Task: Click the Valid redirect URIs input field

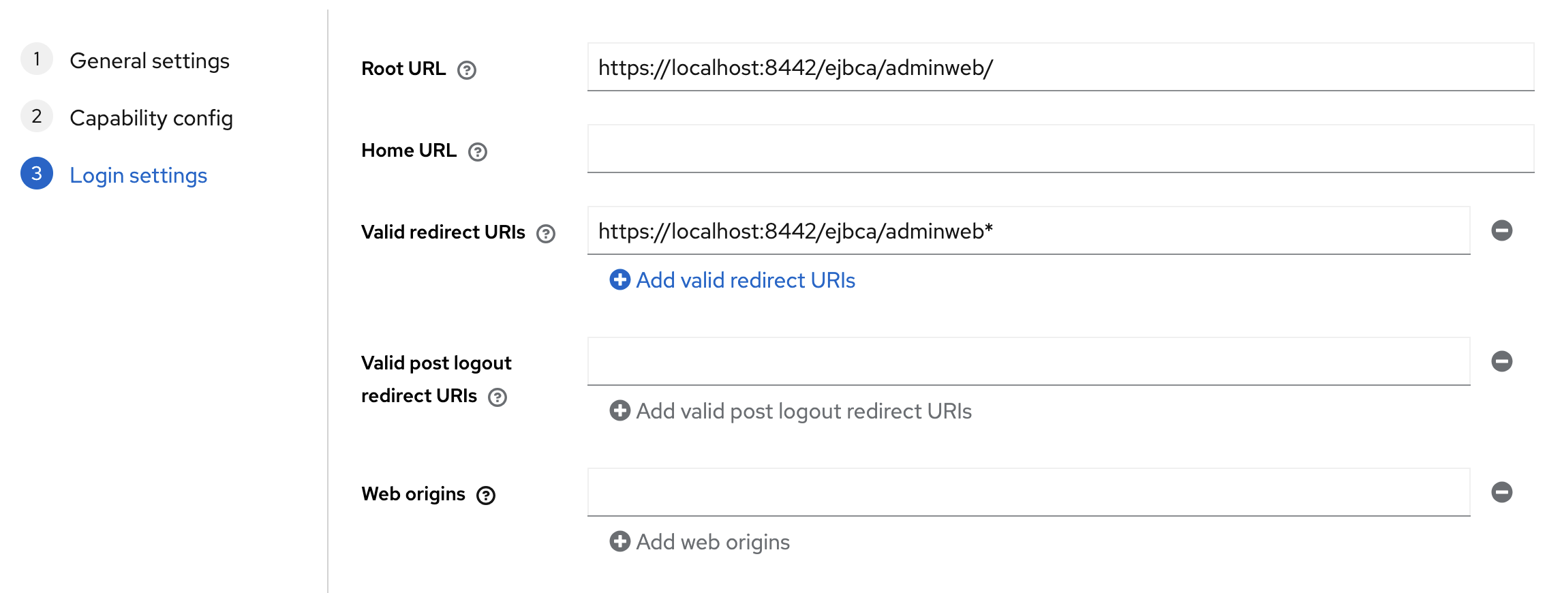Action: (x=1028, y=231)
